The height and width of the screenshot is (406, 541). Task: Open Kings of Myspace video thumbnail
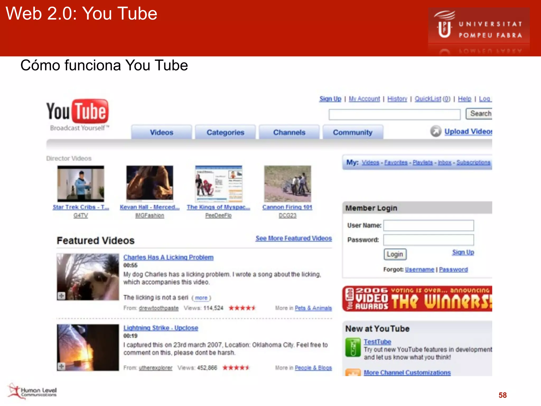click(219, 184)
